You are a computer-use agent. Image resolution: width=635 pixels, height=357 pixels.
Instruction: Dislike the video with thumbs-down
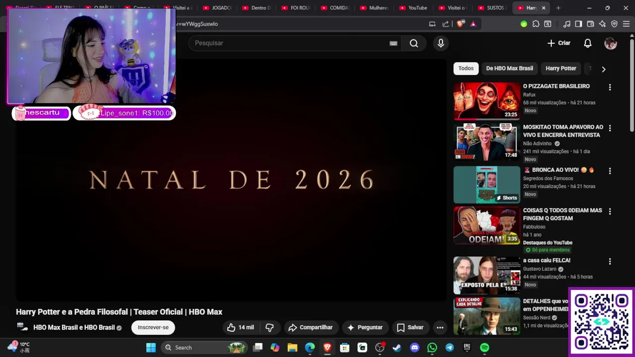[269, 327]
